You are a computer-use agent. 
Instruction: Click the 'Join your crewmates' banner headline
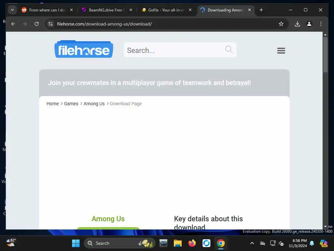(149, 83)
